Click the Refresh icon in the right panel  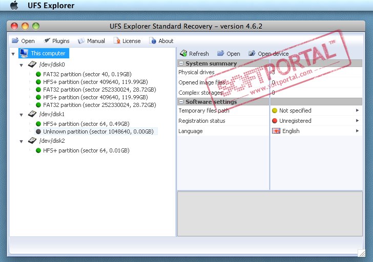coord(183,53)
